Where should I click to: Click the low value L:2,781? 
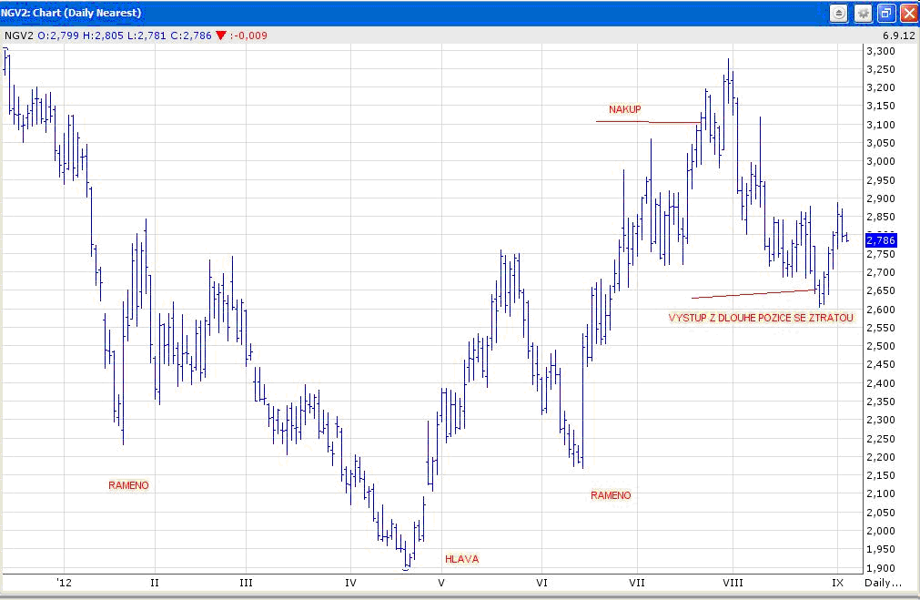tap(147, 36)
